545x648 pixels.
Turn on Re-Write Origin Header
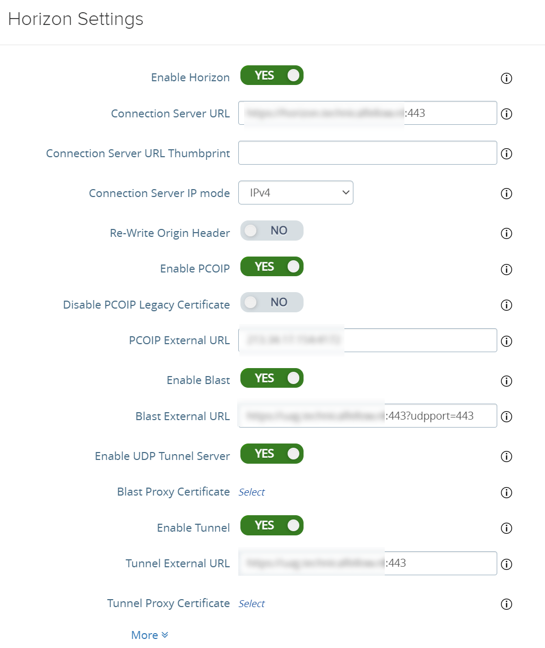(272, 231)
